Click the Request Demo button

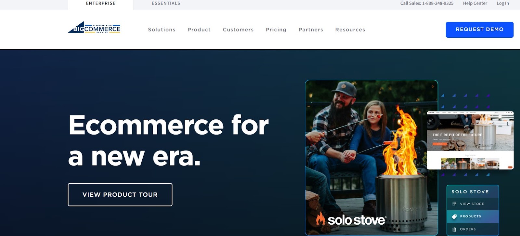point(479,30)
